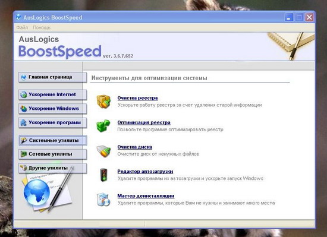Minimize the BoostSpeed window
This screenshot has height=237, width=327.
click(289, 17)
